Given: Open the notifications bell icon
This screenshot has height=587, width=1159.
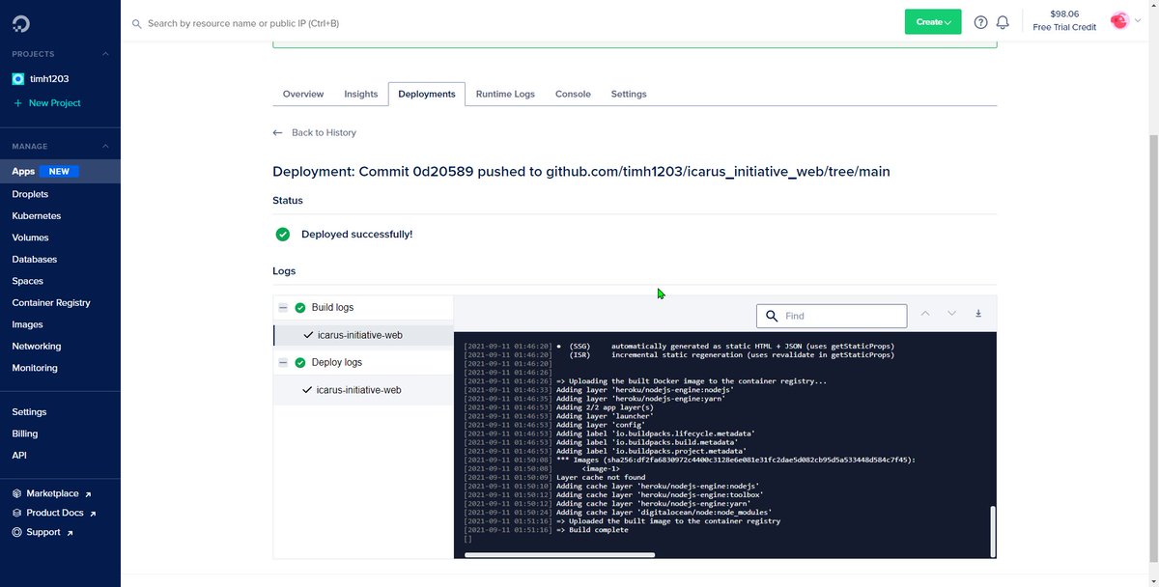Looking at the screenshot, I should (x=1003, y=22).
